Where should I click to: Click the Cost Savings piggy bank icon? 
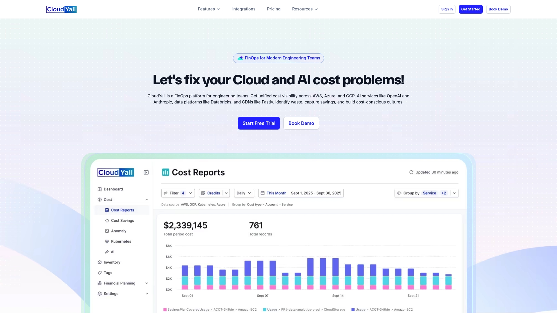tap(107, 221)
